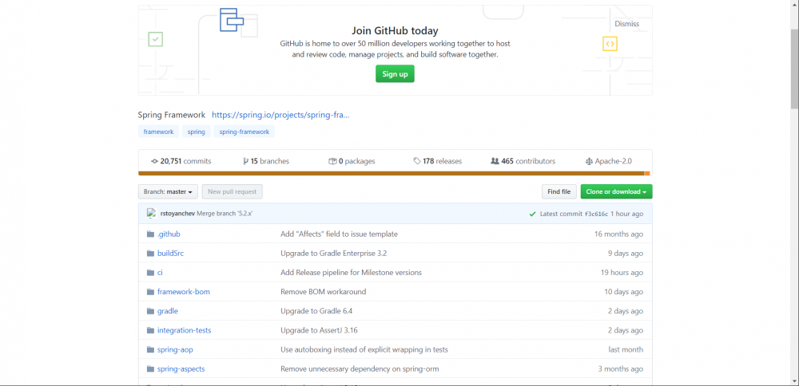This screenshot has height=386, width=799.
Task: Click the gradle folder icon
Action: click(150, 311)
